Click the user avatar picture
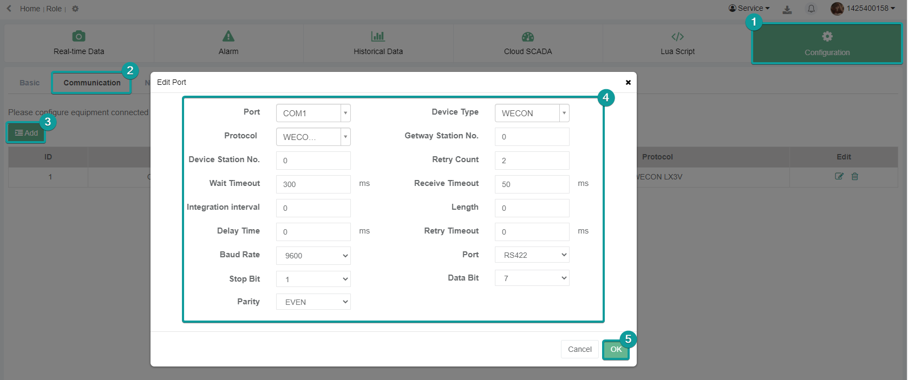The height and width of the screenshot is (380, 908). [837, 9]
